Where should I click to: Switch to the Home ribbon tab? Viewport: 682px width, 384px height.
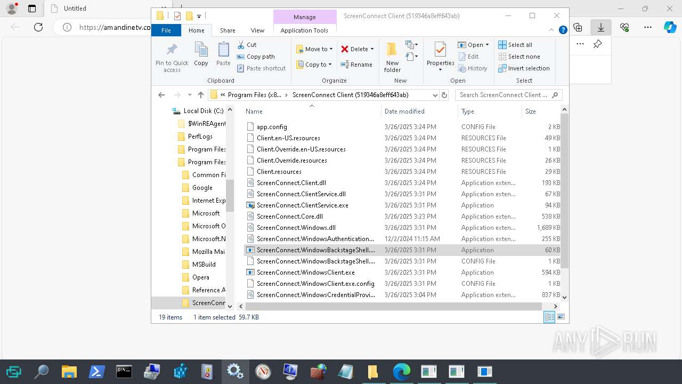tap(196, 30)
